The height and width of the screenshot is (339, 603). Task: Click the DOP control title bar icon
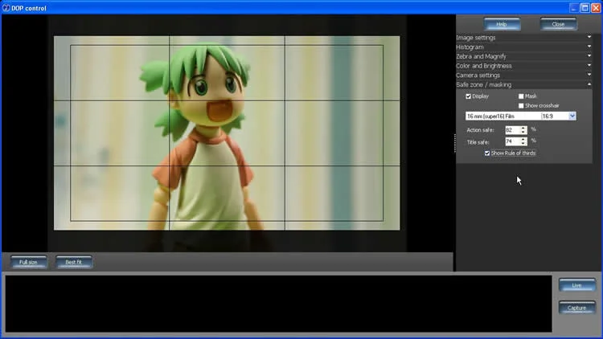coord(6,7)
